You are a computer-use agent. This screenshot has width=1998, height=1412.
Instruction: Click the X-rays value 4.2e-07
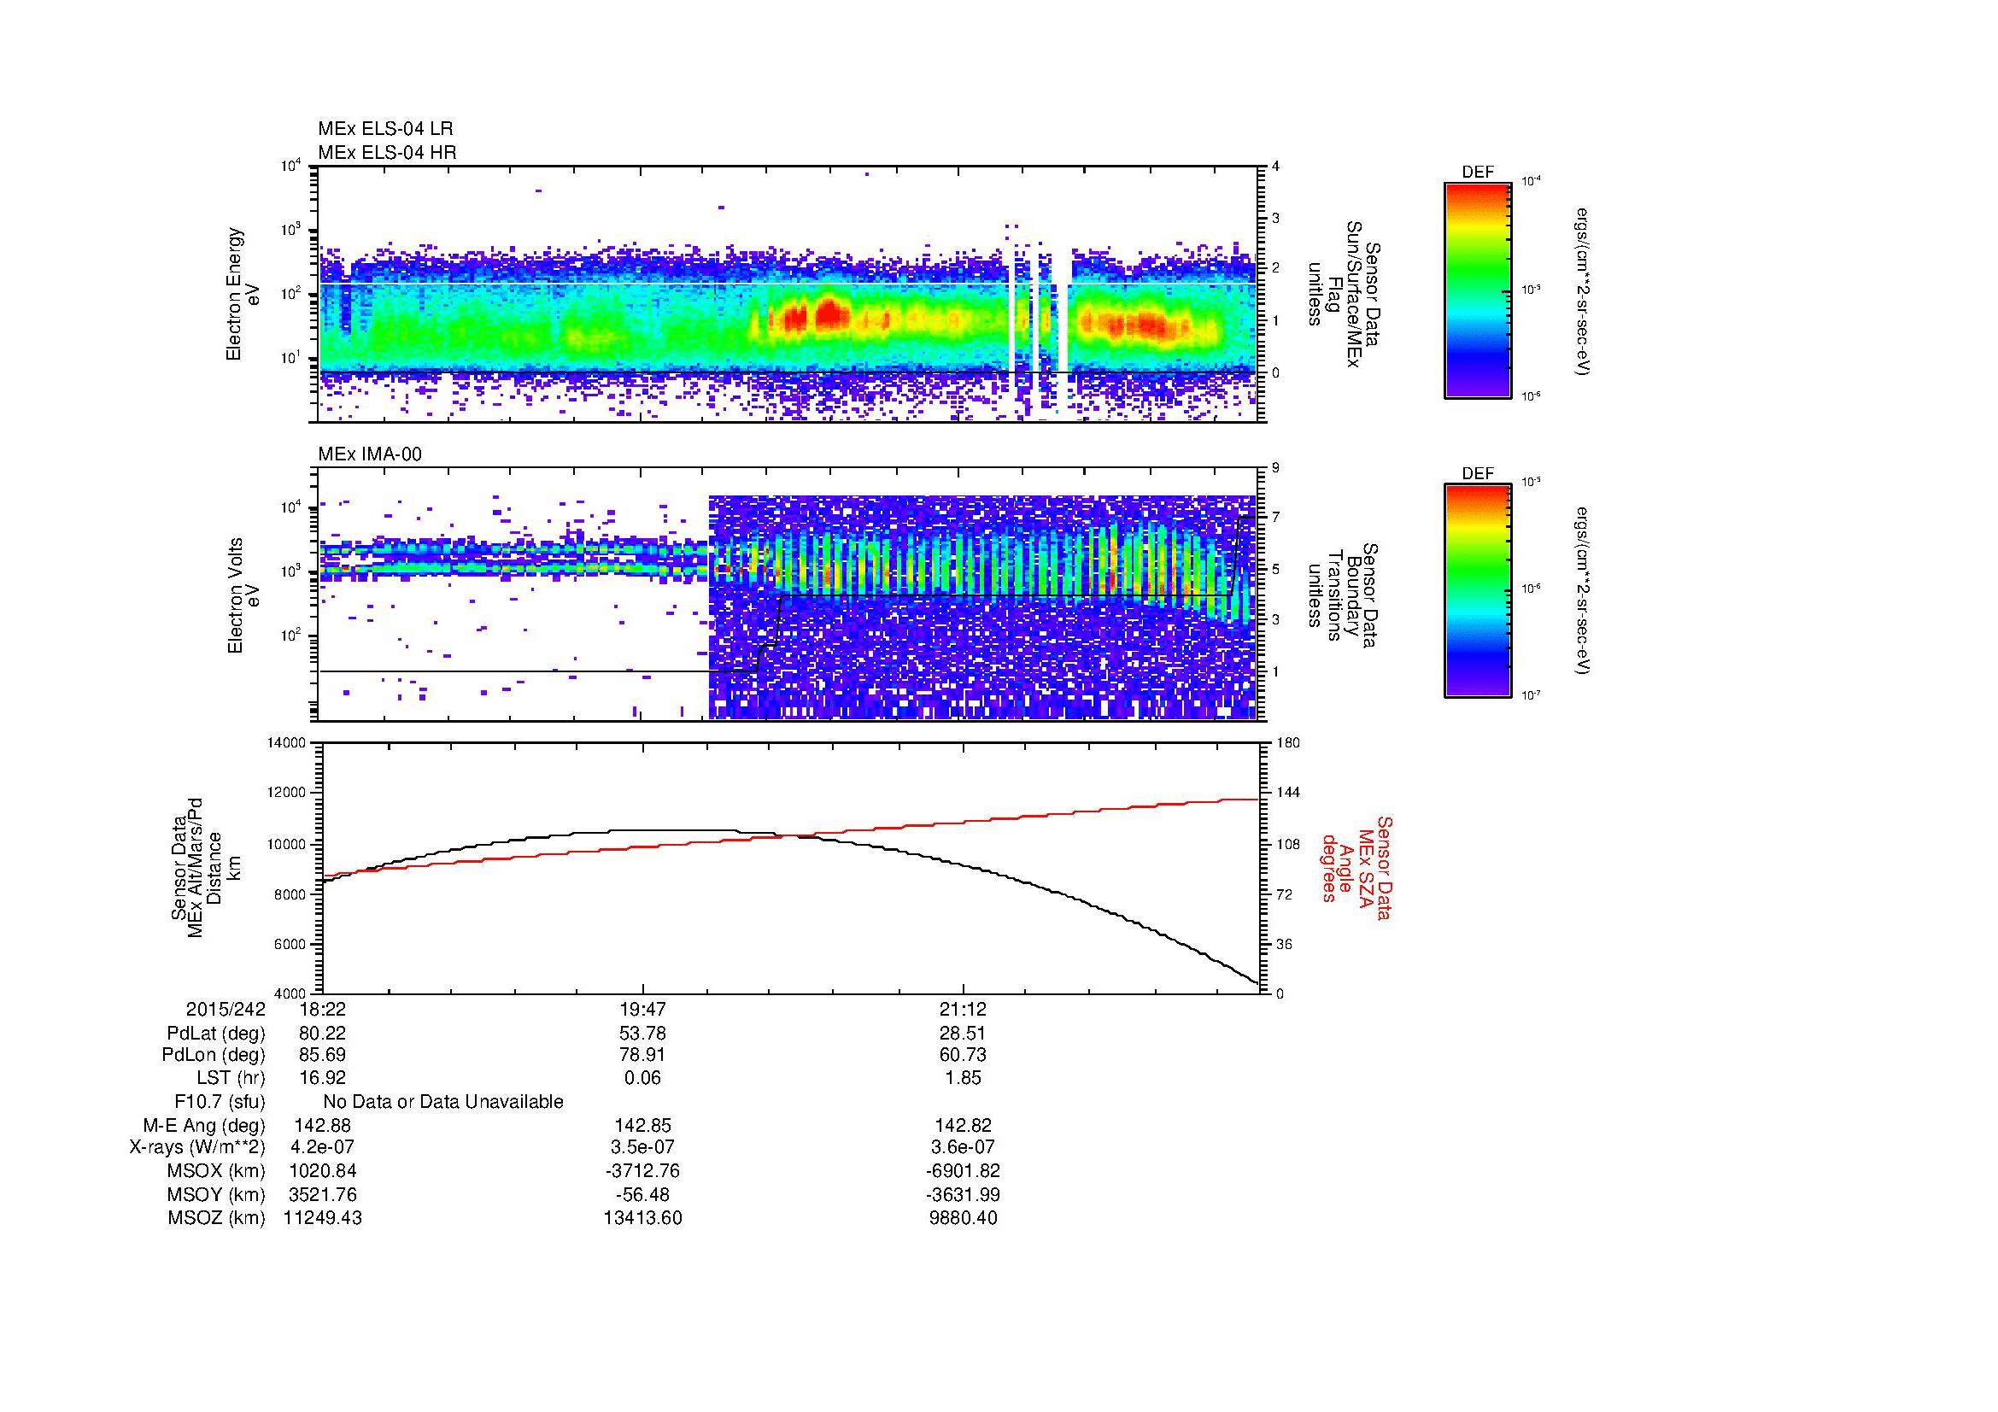(x=322, y=1147)
